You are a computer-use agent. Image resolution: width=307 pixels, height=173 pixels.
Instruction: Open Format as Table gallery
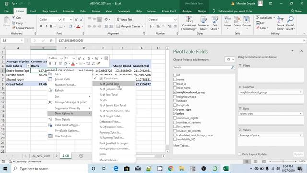pyautogui.click(x=203, y=24)
